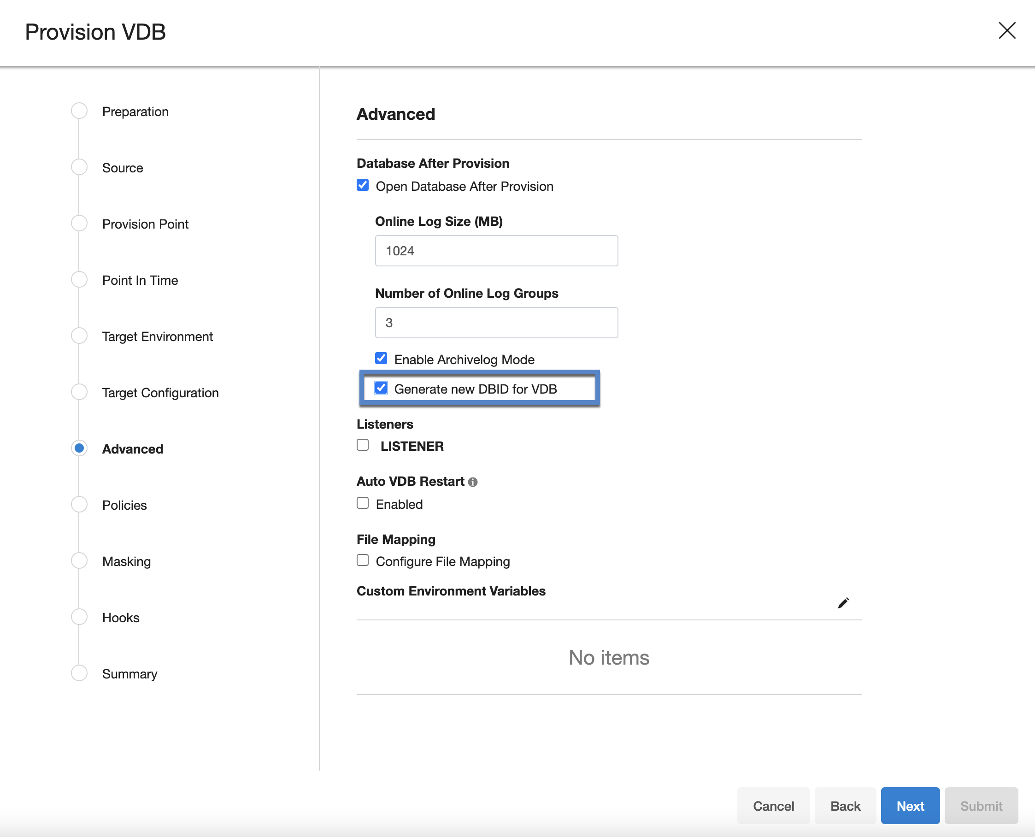Click the Next button

point(910,805)
